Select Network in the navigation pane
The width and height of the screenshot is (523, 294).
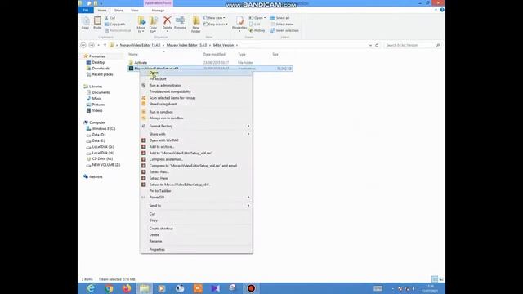click(x=96, y=177)
